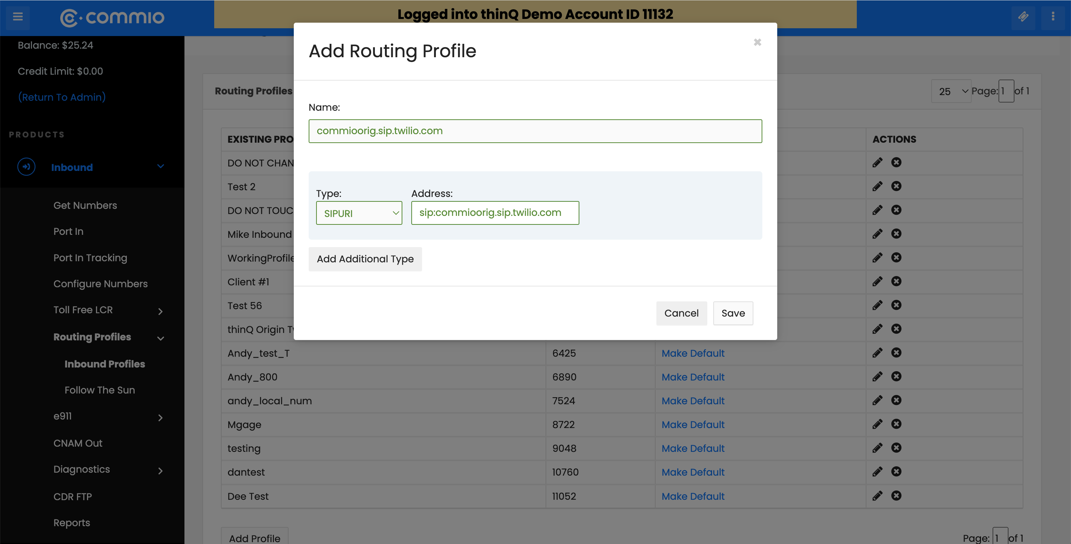
Task: Click Add Additional Type button
Action: (x=365, y=259)
